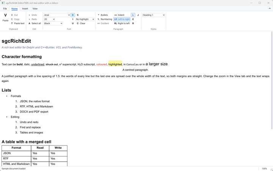Screen dimensions: 273x171
Task: Click the 'JSON' table cell
Action: pyautogui.click(x=16, y=153)
